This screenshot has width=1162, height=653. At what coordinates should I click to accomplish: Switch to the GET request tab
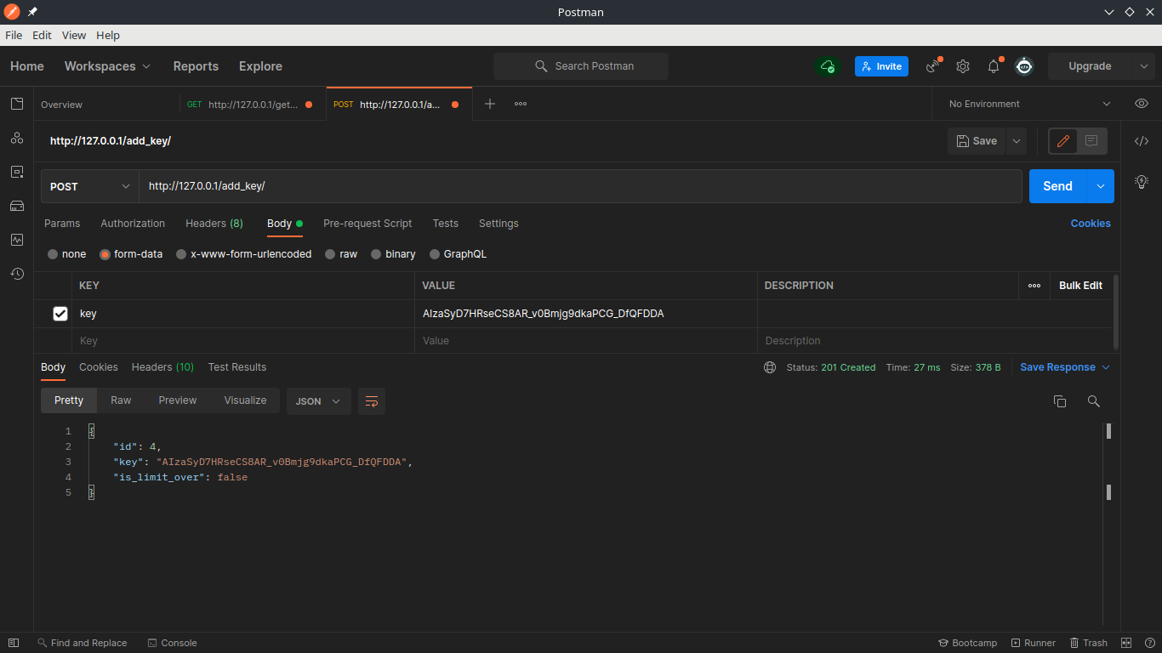coord(252,105)
